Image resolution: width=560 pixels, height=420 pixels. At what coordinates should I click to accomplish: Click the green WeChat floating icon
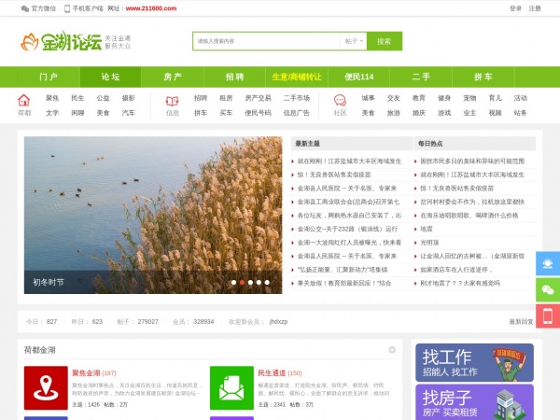click(x=549, y=290)
